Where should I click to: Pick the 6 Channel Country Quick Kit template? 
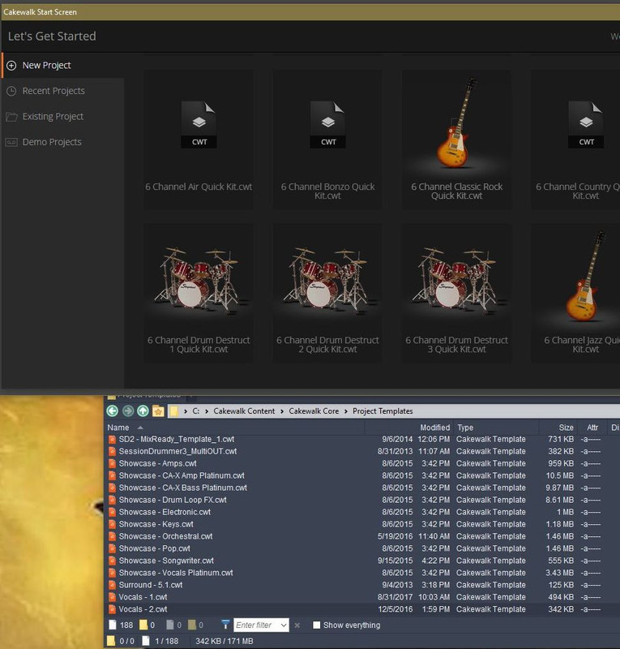(575, 140)
